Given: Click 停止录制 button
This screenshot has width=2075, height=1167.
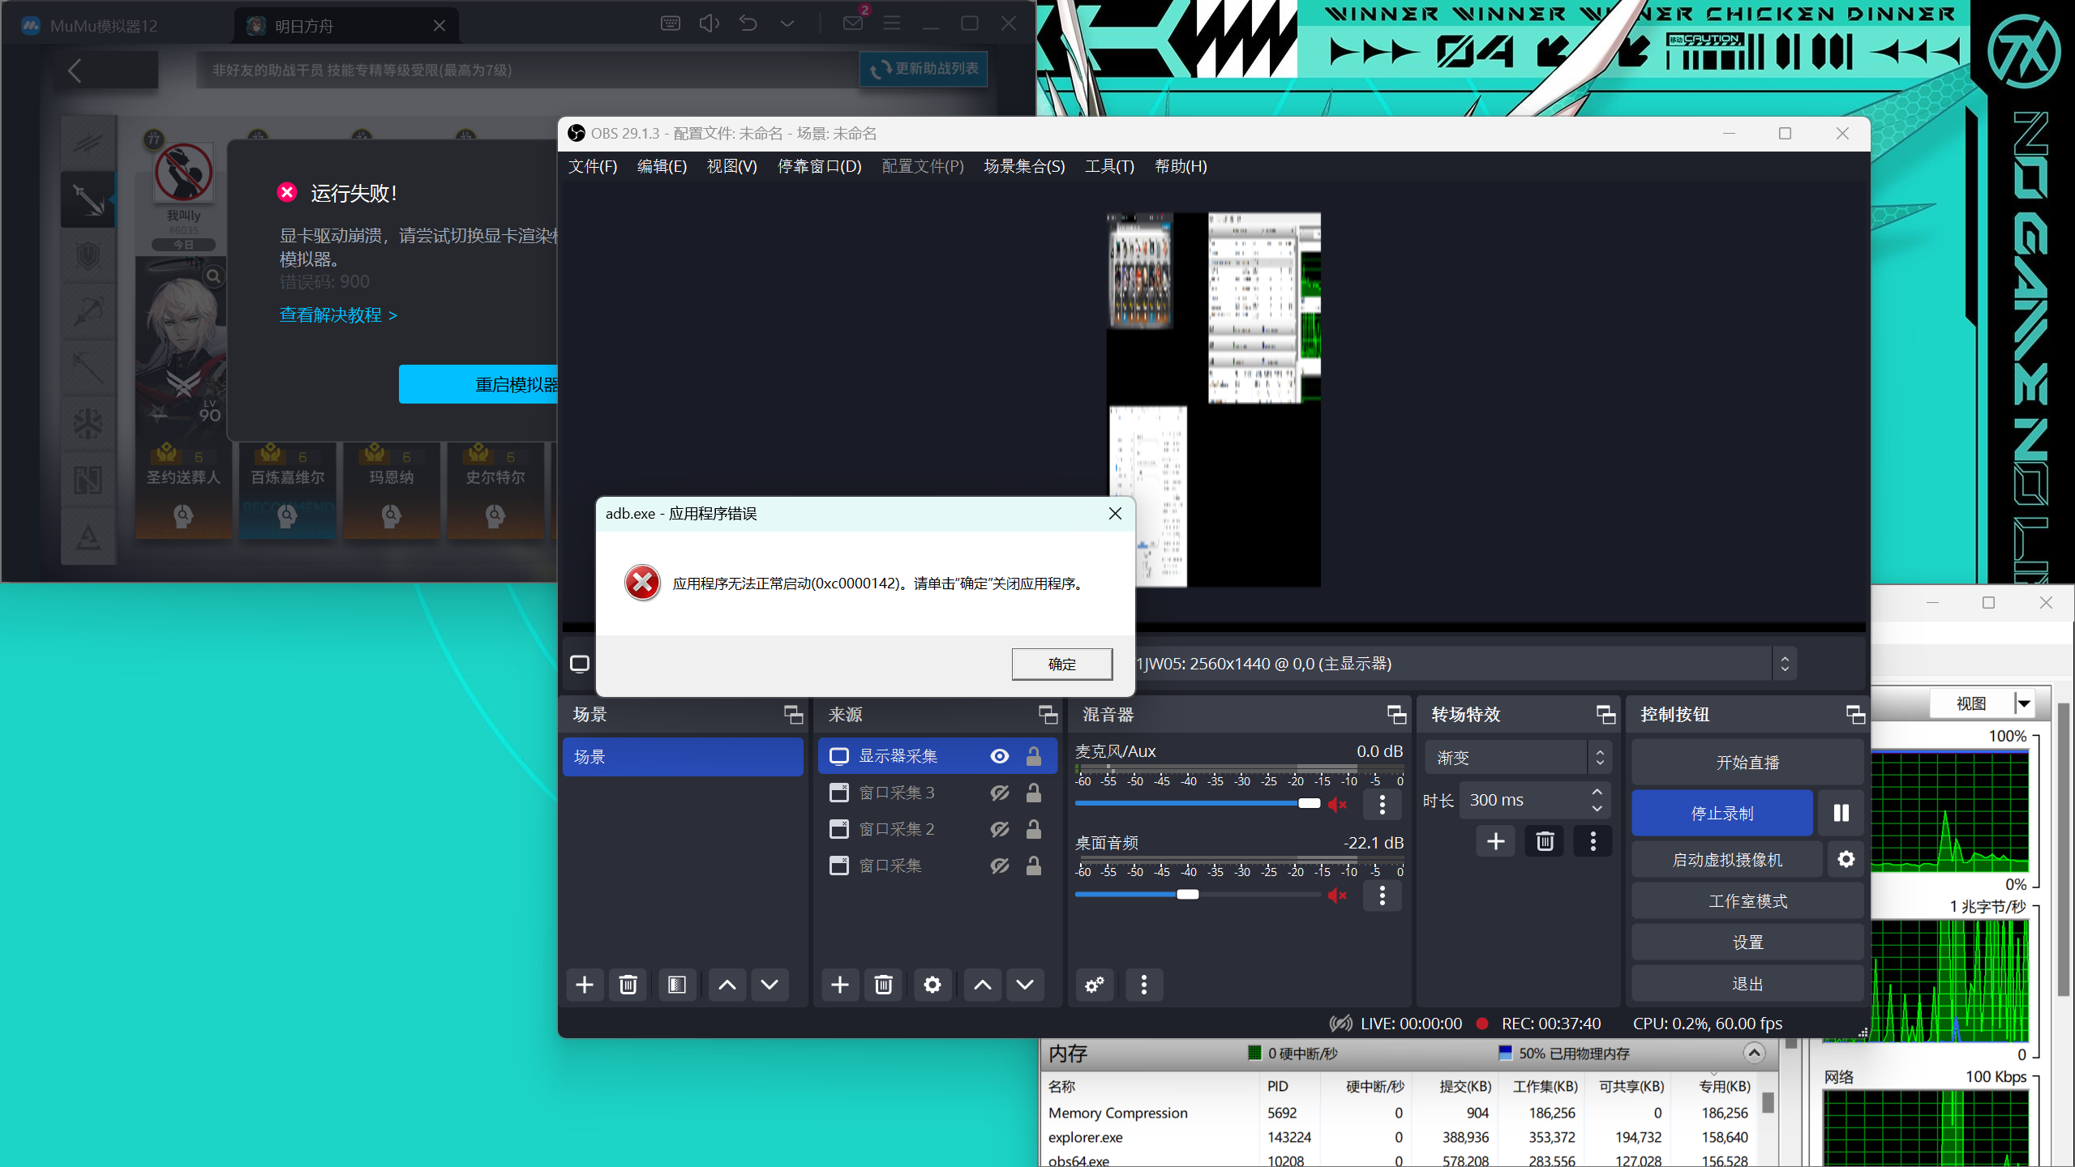Looking at the screenshot, I should 1722,813.
